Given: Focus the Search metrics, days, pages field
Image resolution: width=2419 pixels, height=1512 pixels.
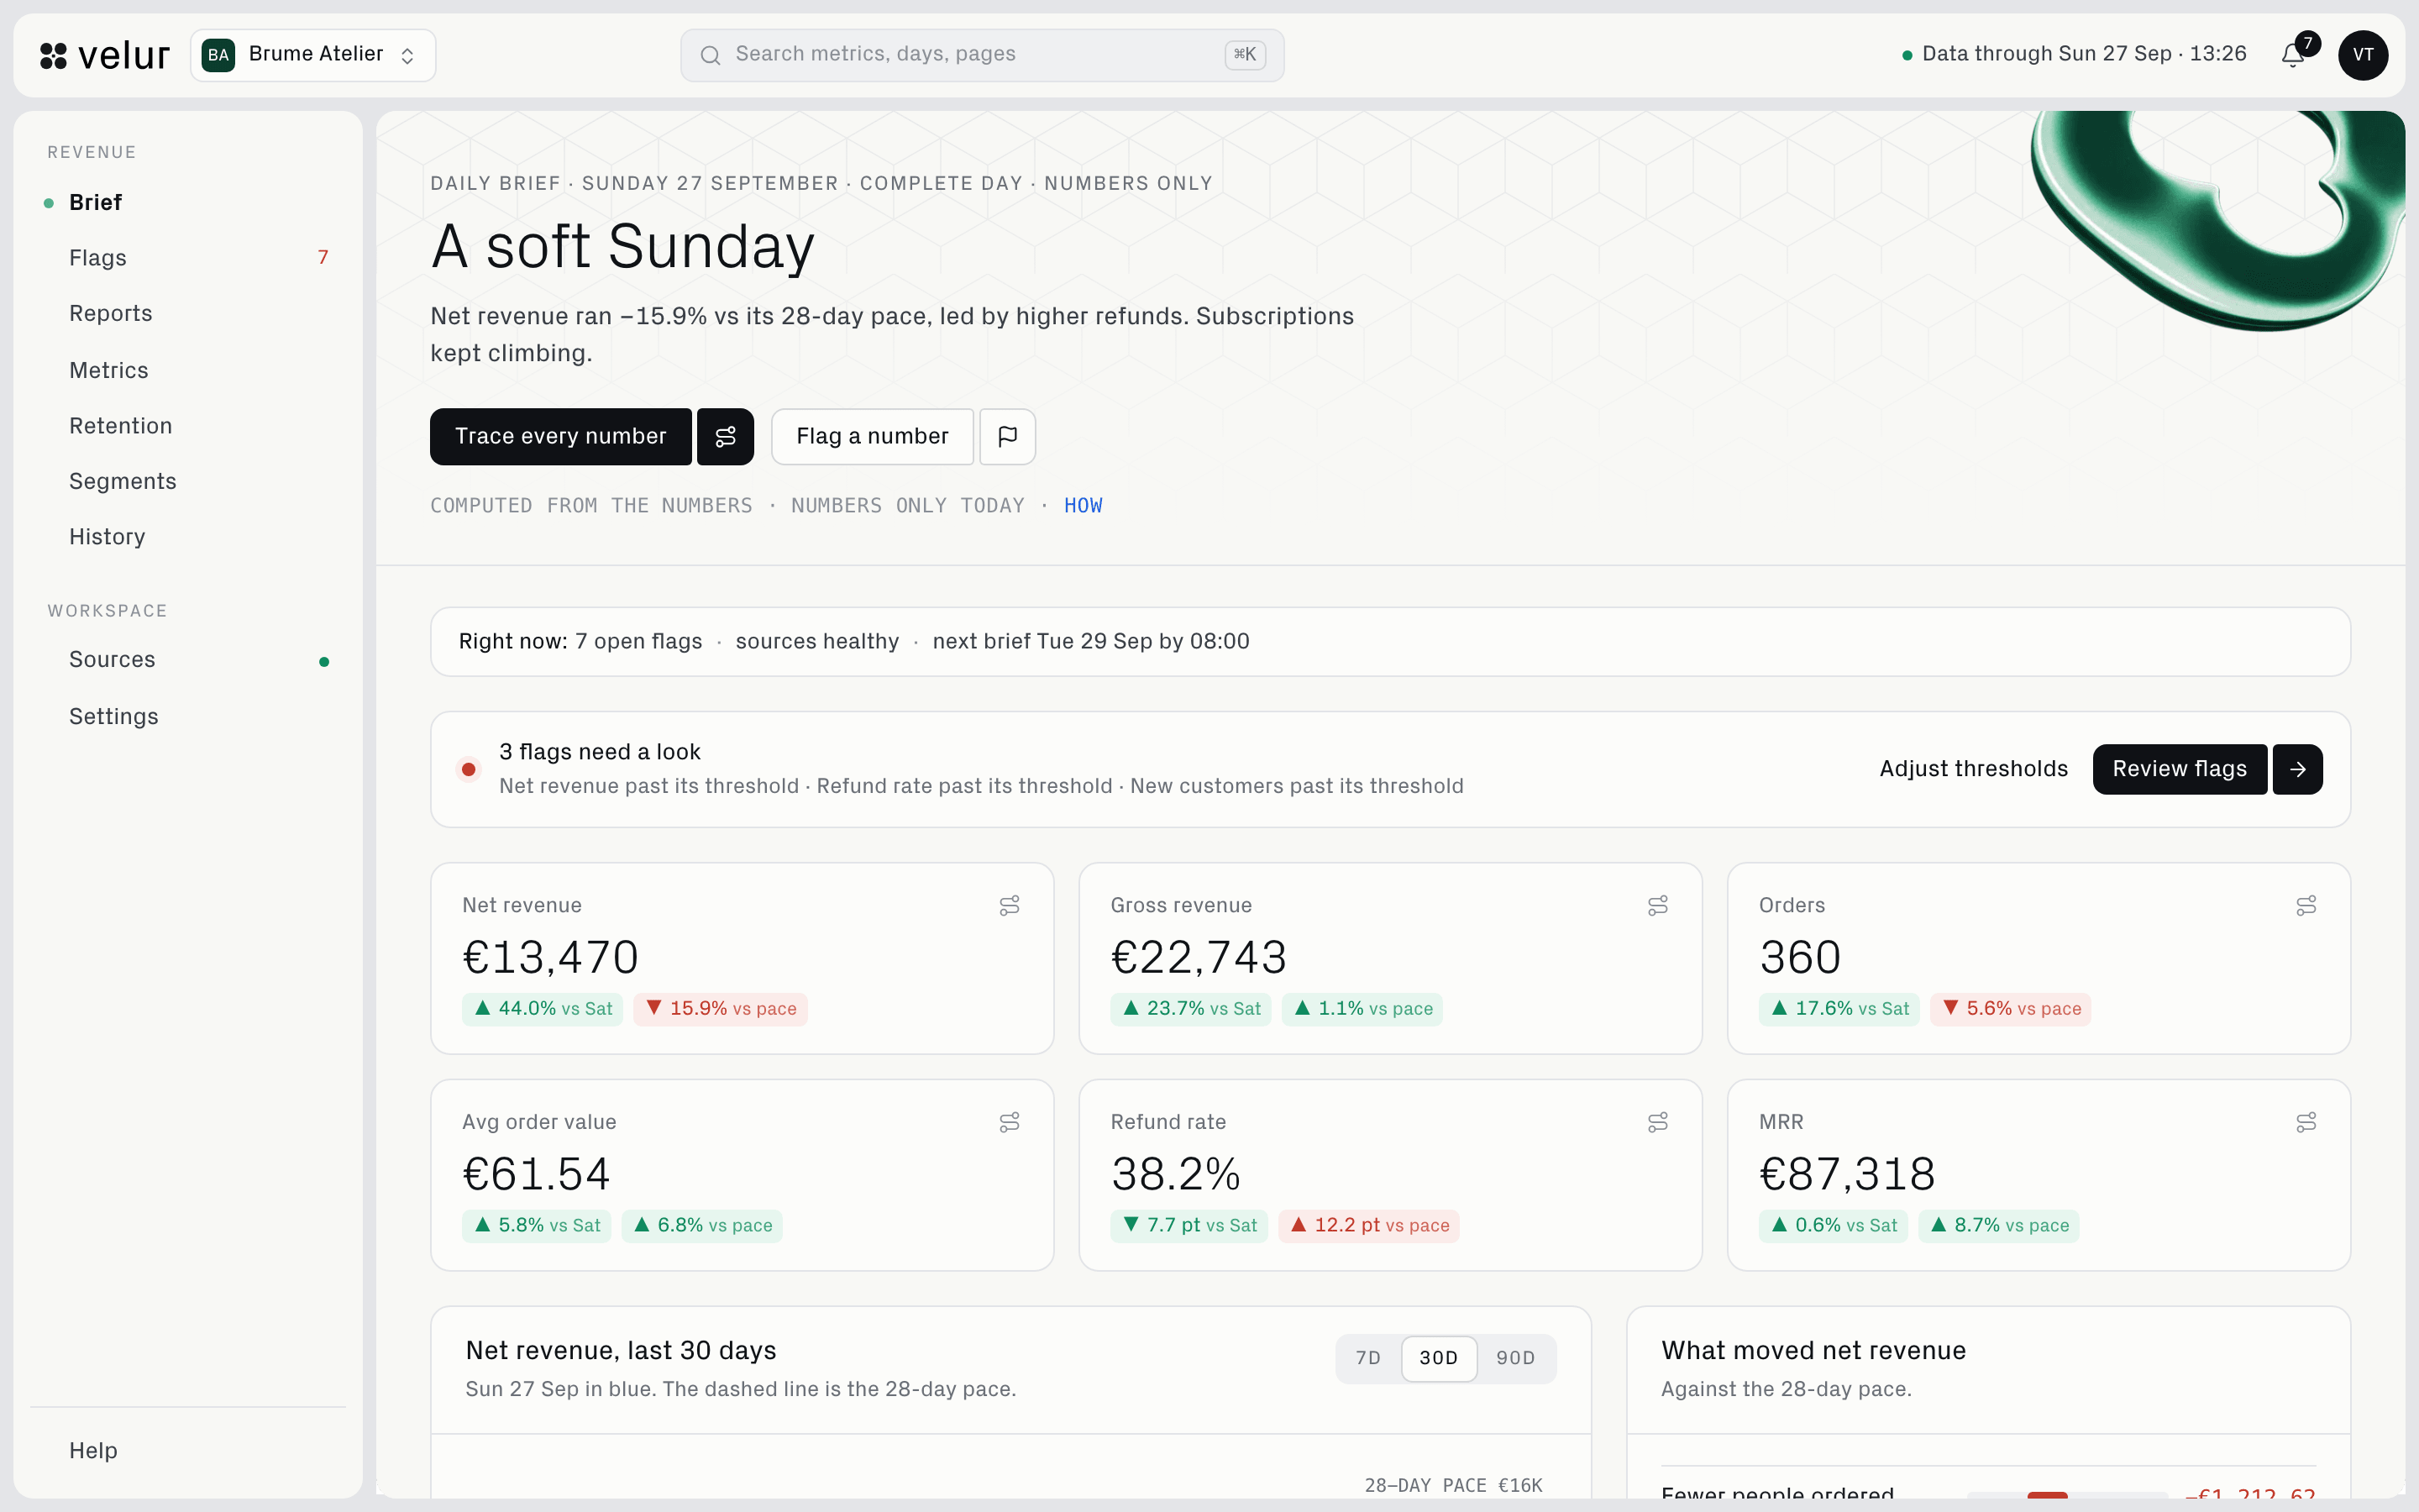Looking at the screenshot, I should [x=982, y=55].
